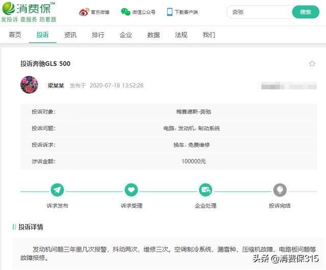Image resolution: width=326 pixels, height=270 pixels.
Task: Click the 诉求发布 step label
Action: point(58,206)
